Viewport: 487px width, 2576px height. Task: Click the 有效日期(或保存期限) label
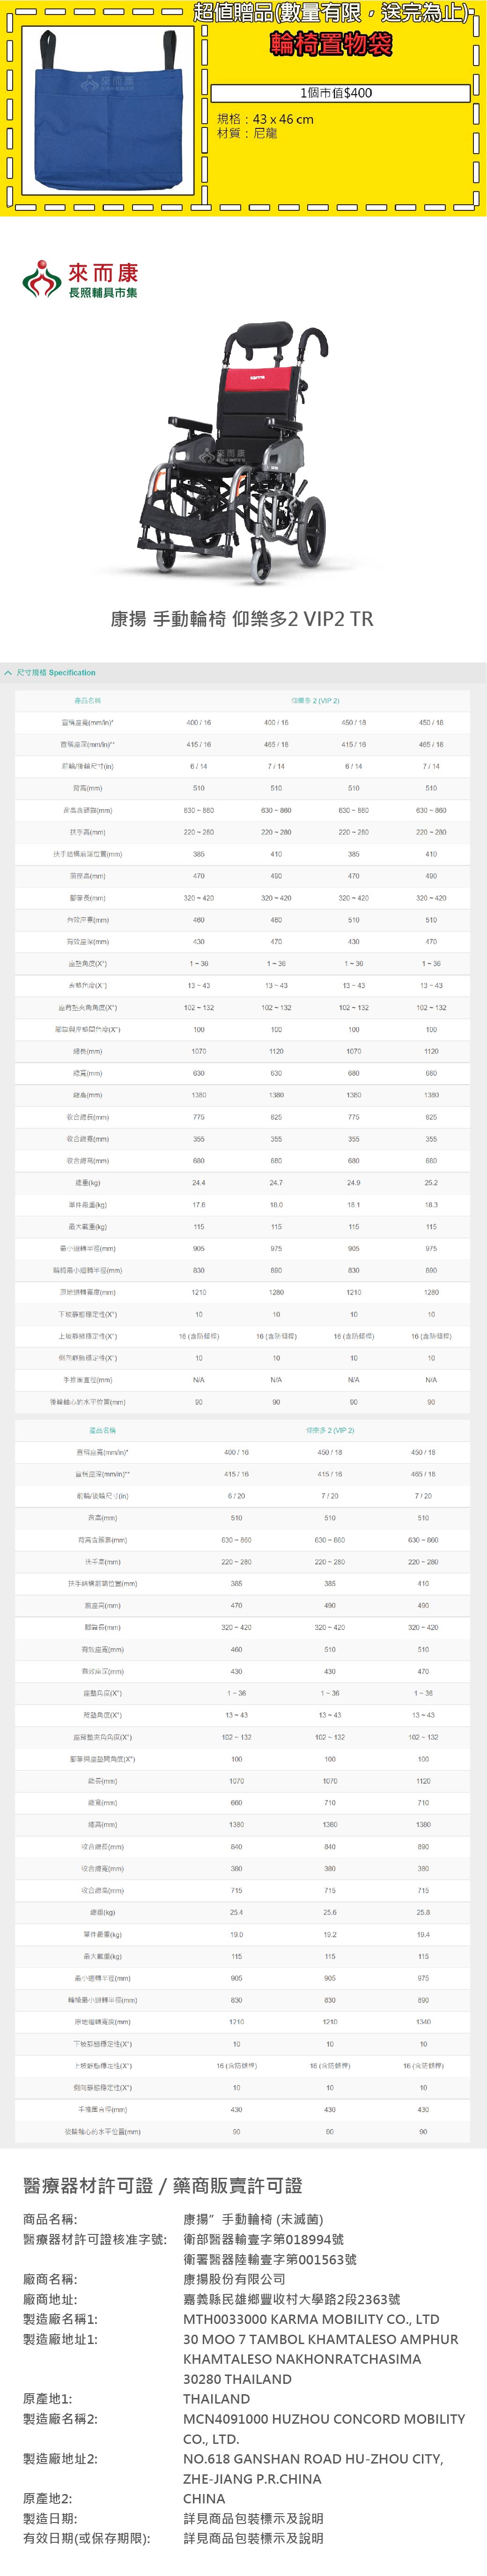point(87,2539)
